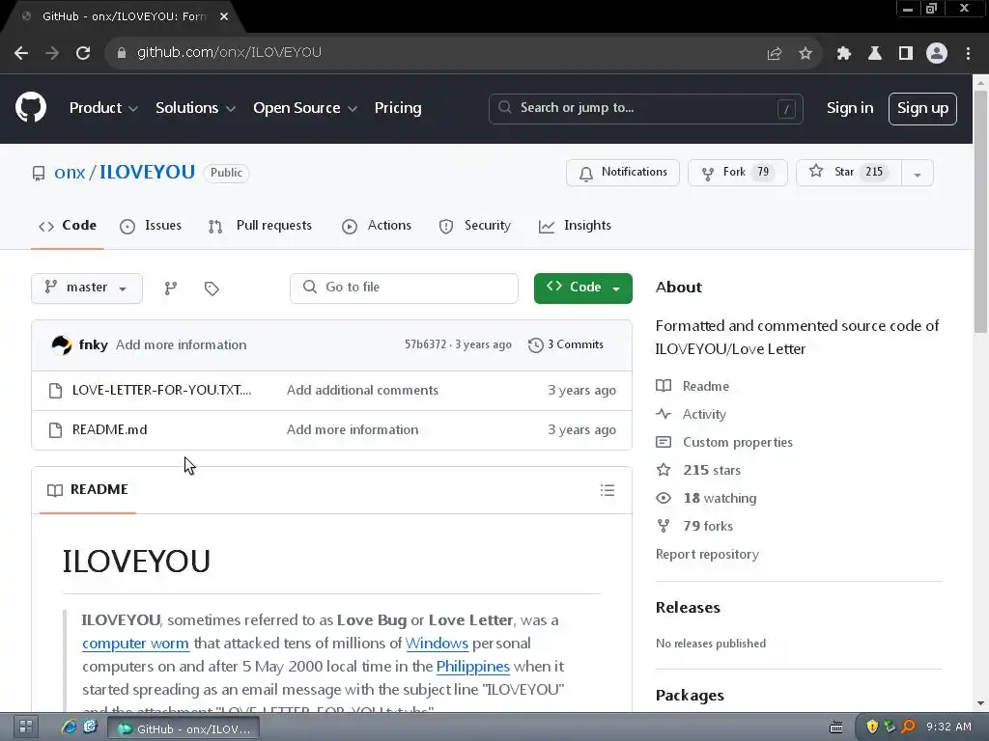Open README.md file
This screenshot has height=741, width=989.
click(110, 429)
